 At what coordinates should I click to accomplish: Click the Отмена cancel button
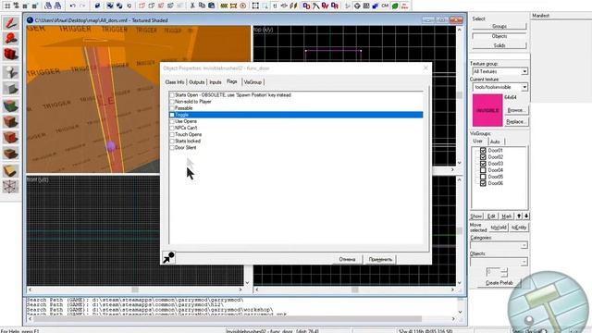pos(347,259)
